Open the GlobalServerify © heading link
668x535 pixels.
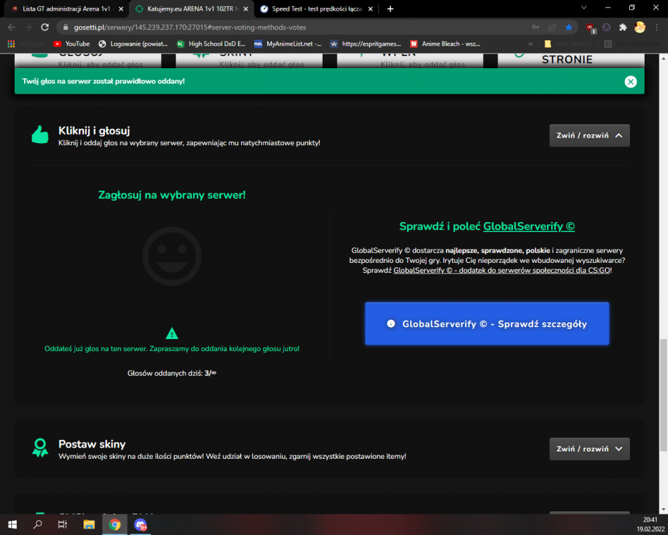[x=528, y=227]
